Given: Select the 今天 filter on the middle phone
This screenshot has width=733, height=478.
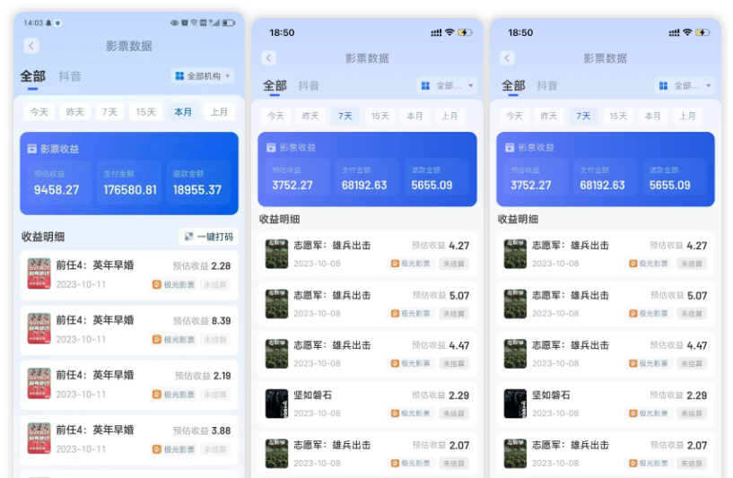Looking at the screenshot, I should (275, 116).
